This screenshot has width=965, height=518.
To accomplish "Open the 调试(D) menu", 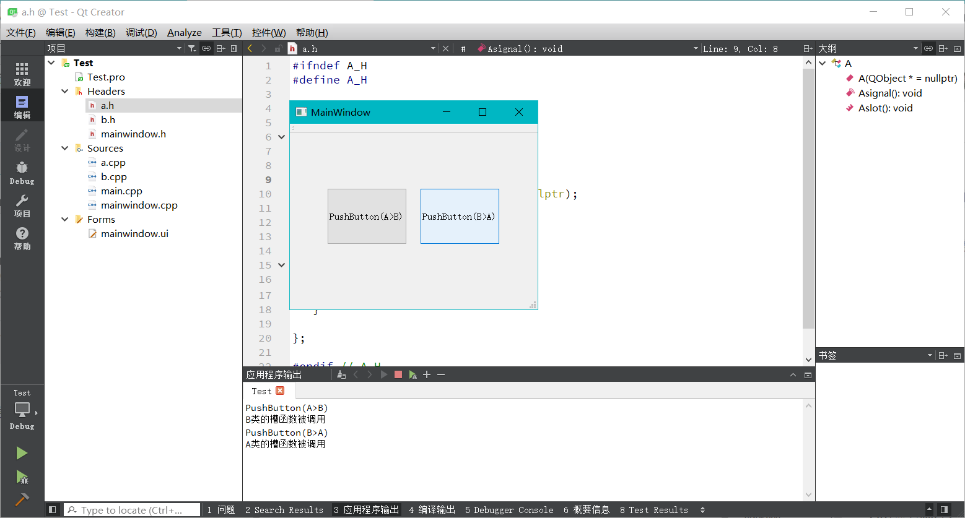I will click(x=141, y=32).
